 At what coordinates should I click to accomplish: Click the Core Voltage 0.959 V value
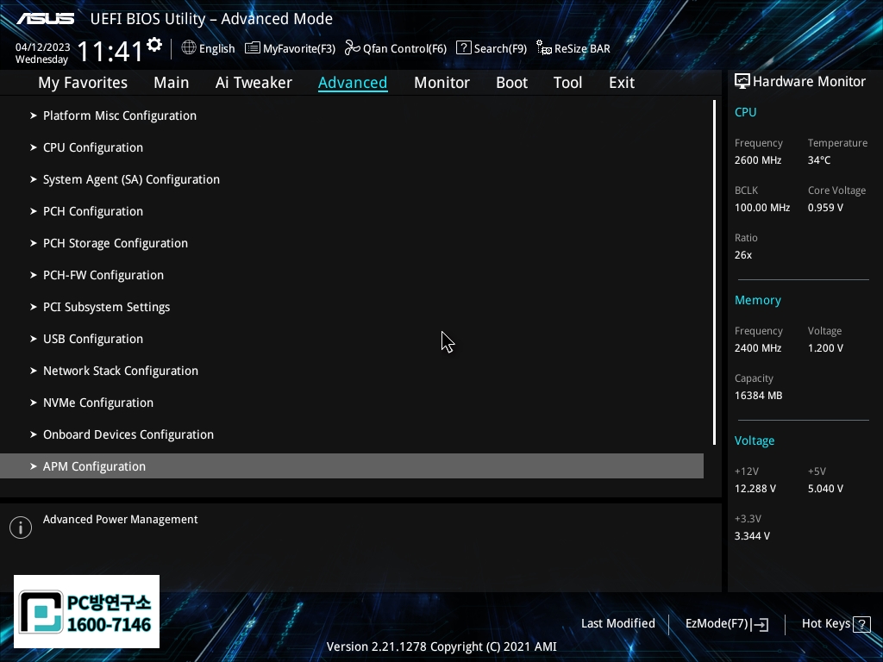pyautogui.click(x=825, y=207)
